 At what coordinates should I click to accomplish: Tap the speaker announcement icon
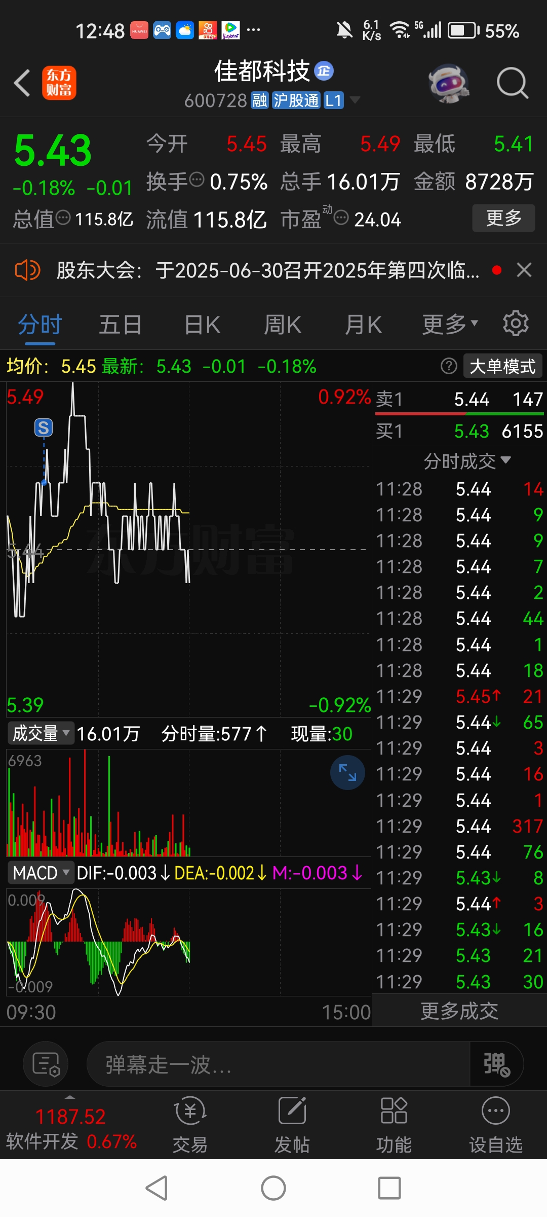[27, 270]
